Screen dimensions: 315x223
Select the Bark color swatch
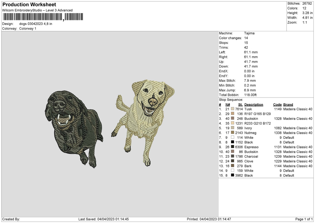click(233, 166)
